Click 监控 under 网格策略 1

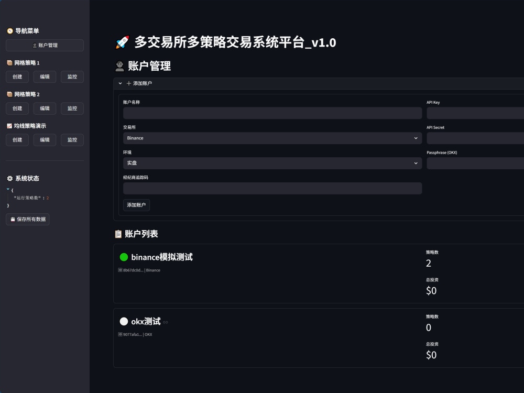[x=72, y=77]
